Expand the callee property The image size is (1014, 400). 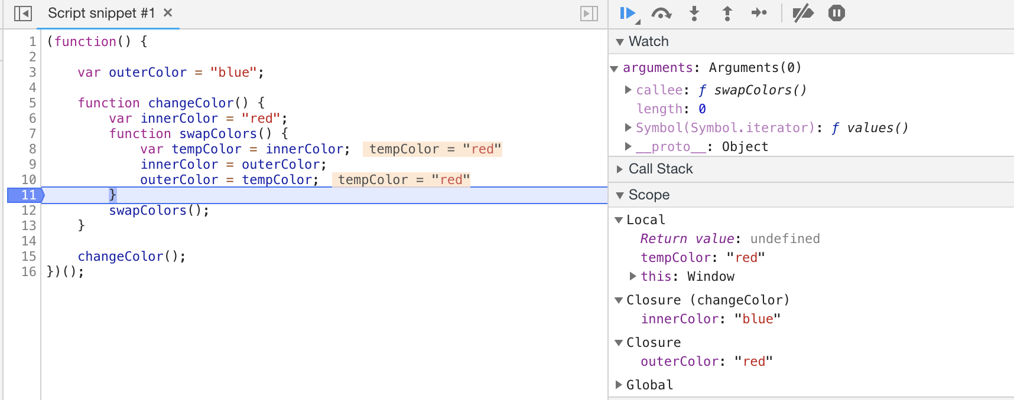[x=628, y=90]
